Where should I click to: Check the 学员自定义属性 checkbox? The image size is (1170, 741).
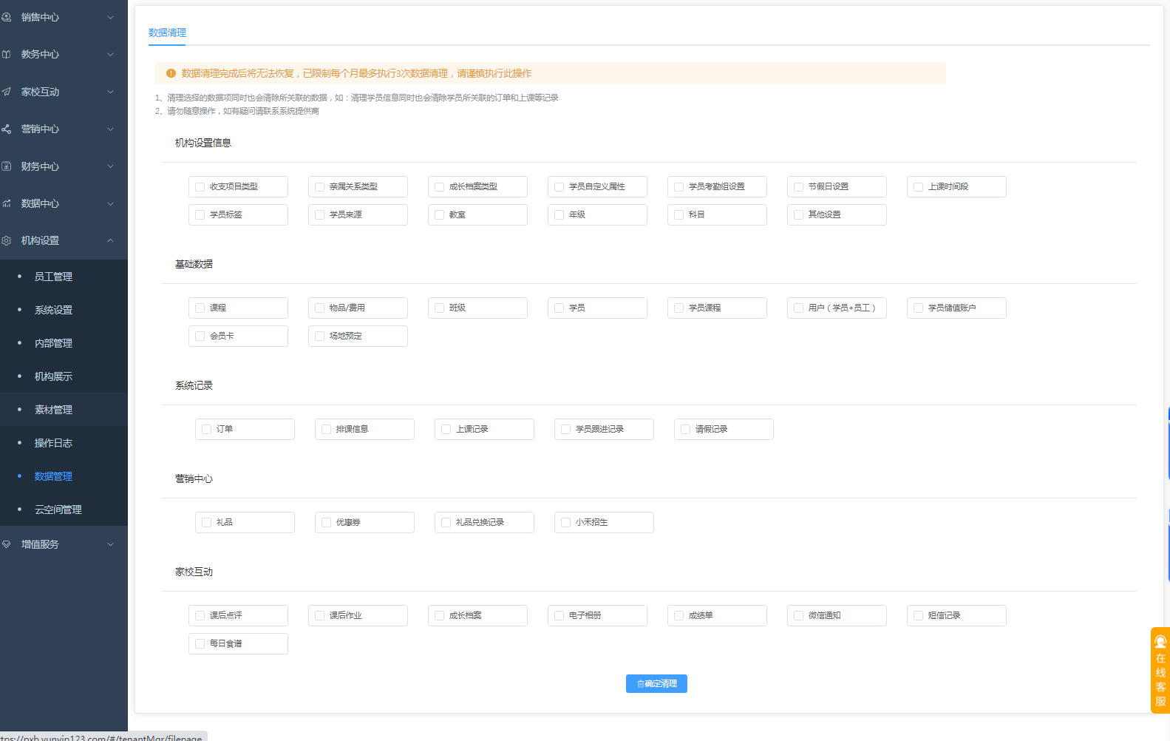point(559,187)
